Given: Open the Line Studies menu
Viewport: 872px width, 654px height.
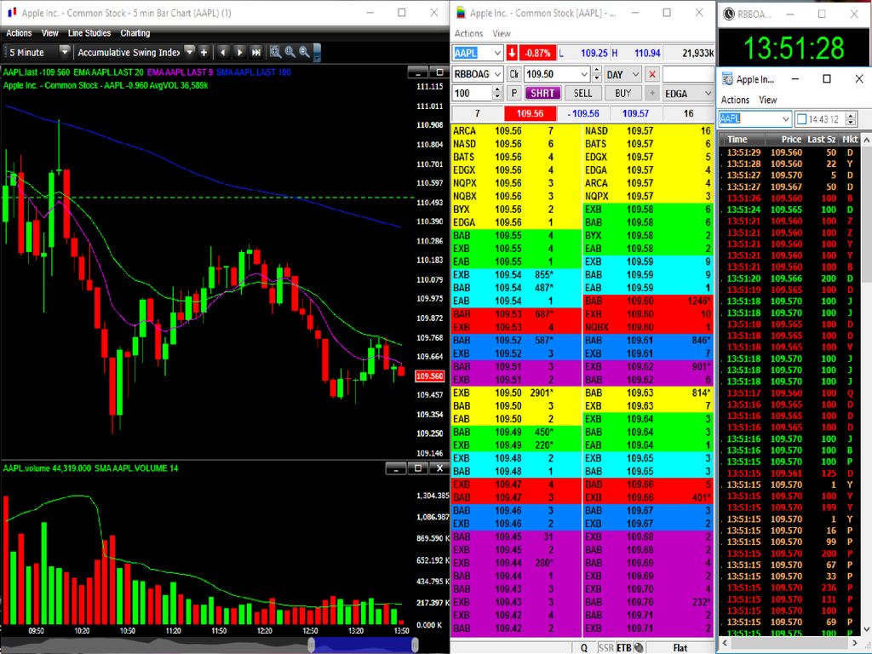Looking at the screenshot, I should point(89,33).
